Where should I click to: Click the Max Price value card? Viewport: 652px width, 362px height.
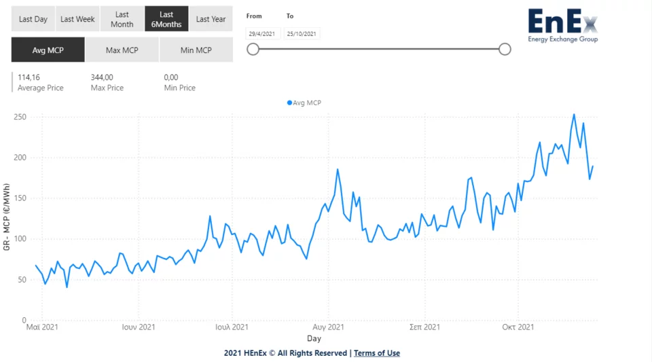(107, 82)
